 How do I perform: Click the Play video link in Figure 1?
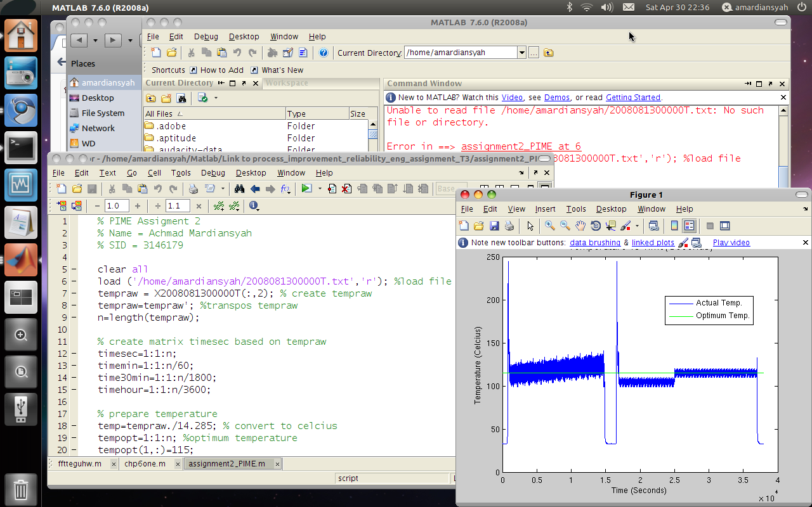click(731, 243)
